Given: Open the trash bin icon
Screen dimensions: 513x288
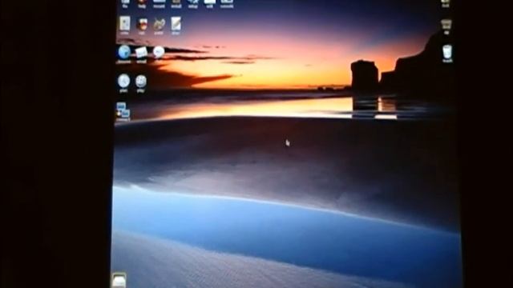Looking at the screenshot, I should coord(447,54).
